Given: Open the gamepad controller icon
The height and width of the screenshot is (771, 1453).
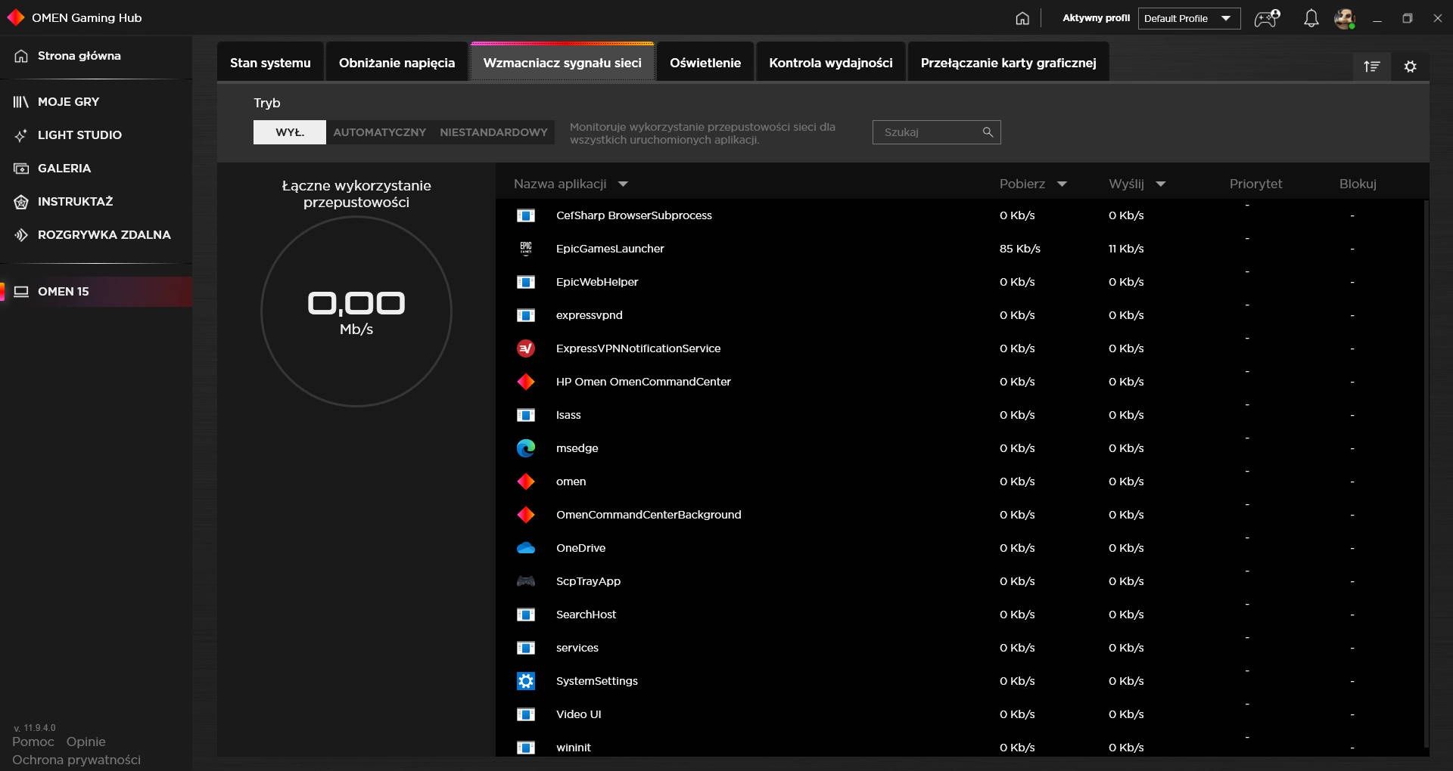Looking at the screenshot, I should coord(1267,18).
